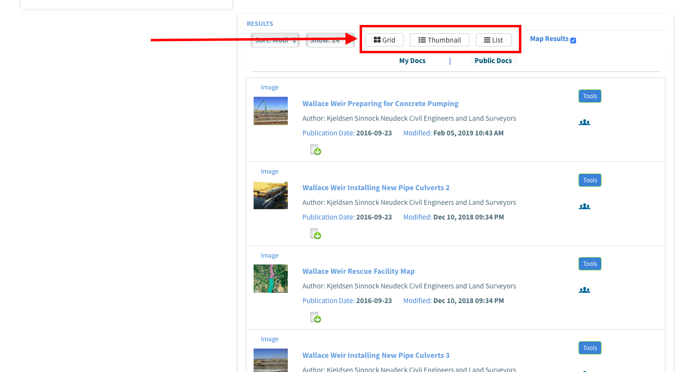This screenshot has height=372, width=687.
Task: Switch results to List view
Action: (494, 40)
